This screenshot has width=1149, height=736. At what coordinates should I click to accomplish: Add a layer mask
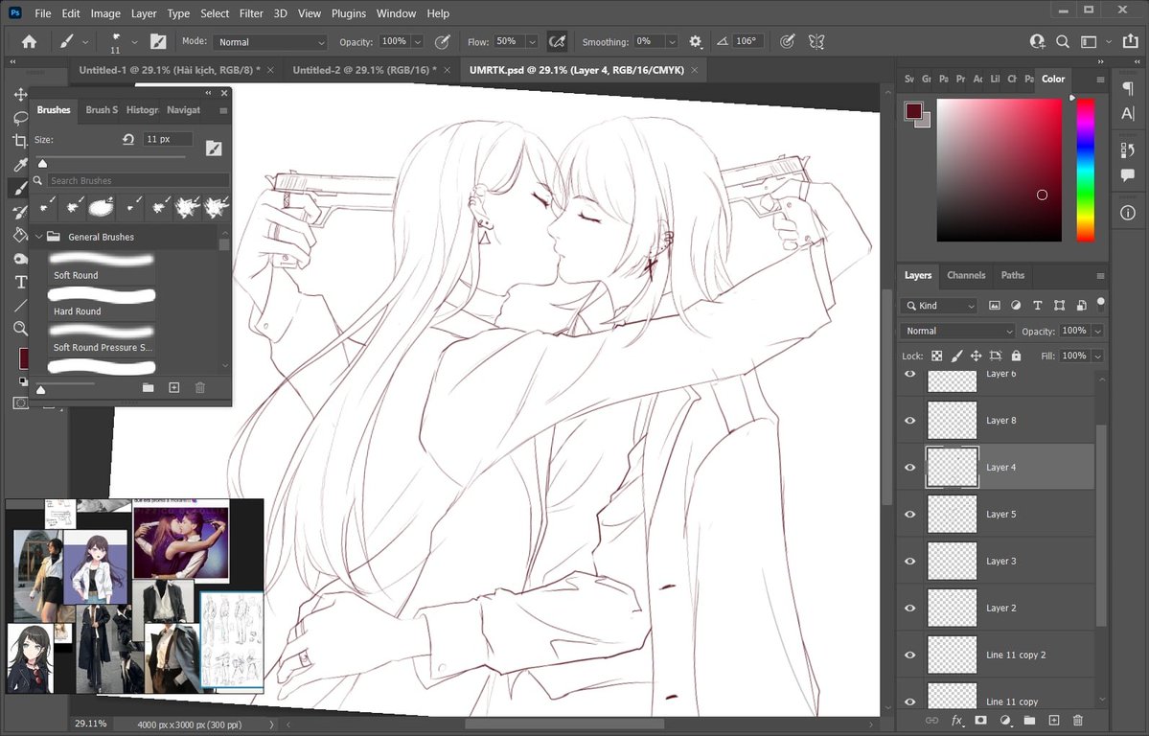980,721
